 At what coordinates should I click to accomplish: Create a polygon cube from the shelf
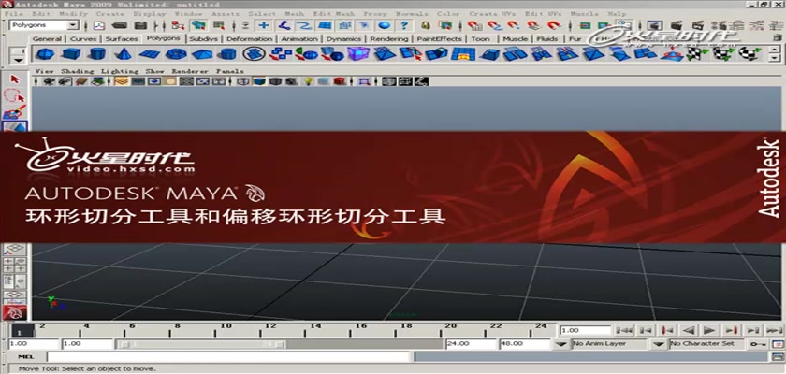click(x=71, y=53)
